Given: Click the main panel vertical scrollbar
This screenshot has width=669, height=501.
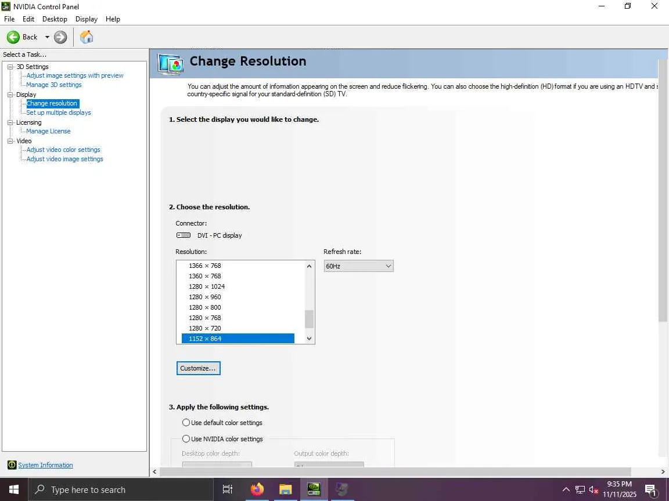Looking at the screenshot, I should [663, 190].
